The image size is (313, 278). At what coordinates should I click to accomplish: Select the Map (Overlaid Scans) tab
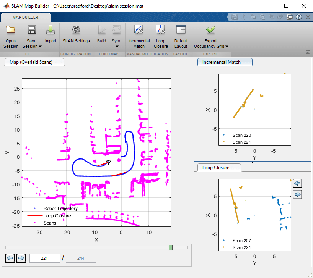click(31, 62)
